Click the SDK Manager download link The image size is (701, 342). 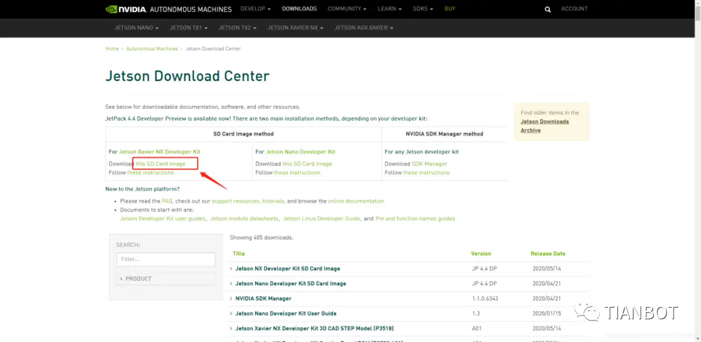pyautogui.click(x=429, y=164)
